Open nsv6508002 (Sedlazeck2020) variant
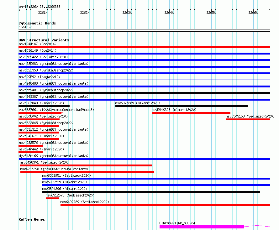This screenshot has width=279, height=230. point(43,116)
